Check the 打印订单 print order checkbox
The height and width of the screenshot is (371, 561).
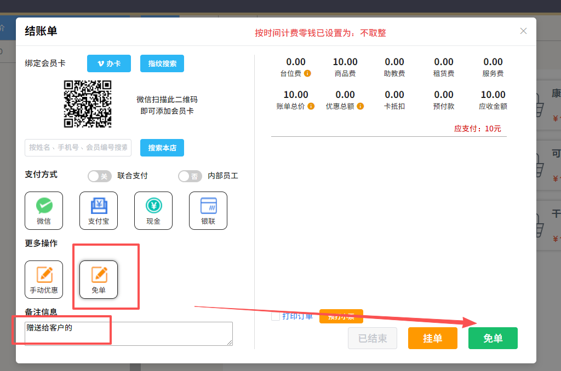pos(276,316)
